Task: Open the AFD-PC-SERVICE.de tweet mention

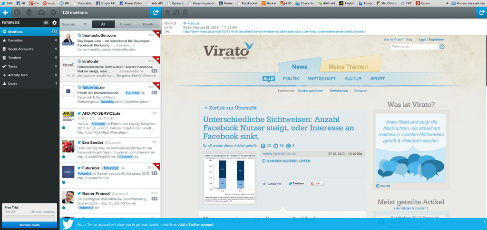Action: coord(110,123)
